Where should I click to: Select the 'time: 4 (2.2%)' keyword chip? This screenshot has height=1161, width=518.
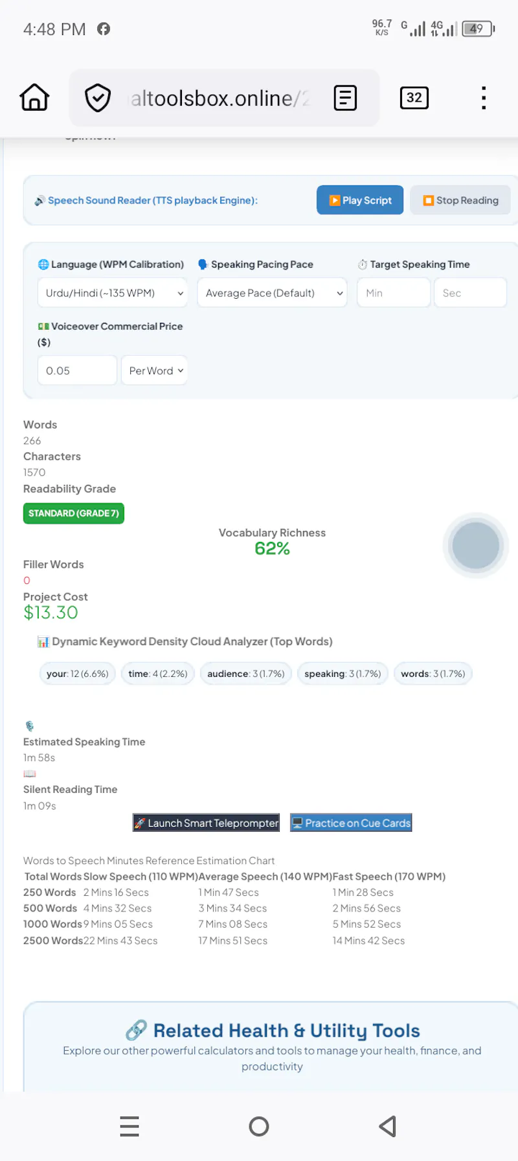click(158, 674)
